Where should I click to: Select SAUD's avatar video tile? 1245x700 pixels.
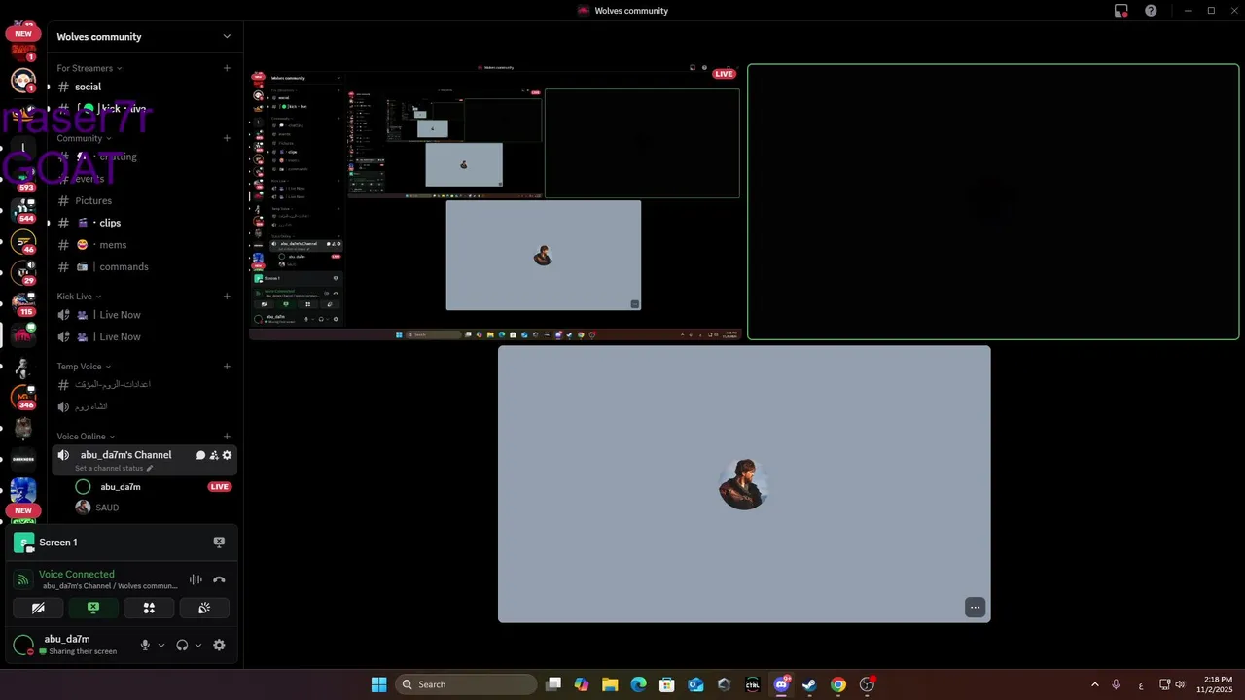click(744, 484)
